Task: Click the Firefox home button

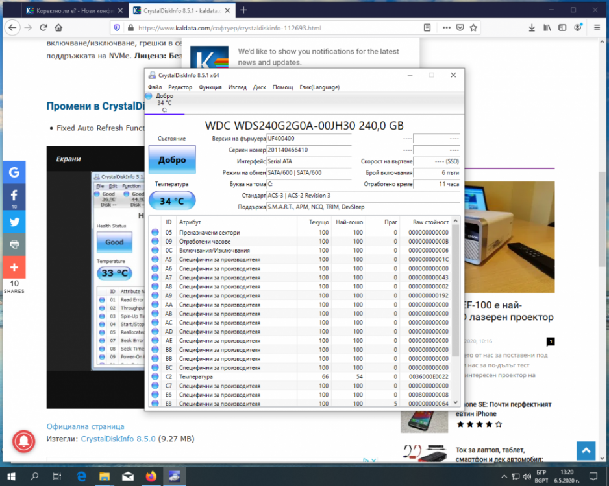Action: click(58, 28)
